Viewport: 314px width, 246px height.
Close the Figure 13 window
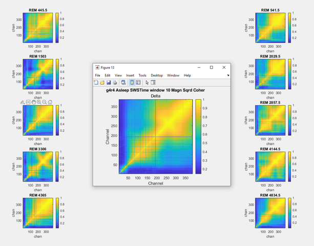point(224,68)
